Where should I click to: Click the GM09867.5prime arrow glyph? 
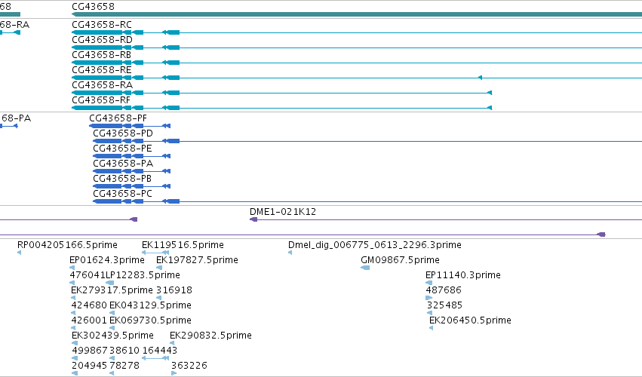[365, 268]
